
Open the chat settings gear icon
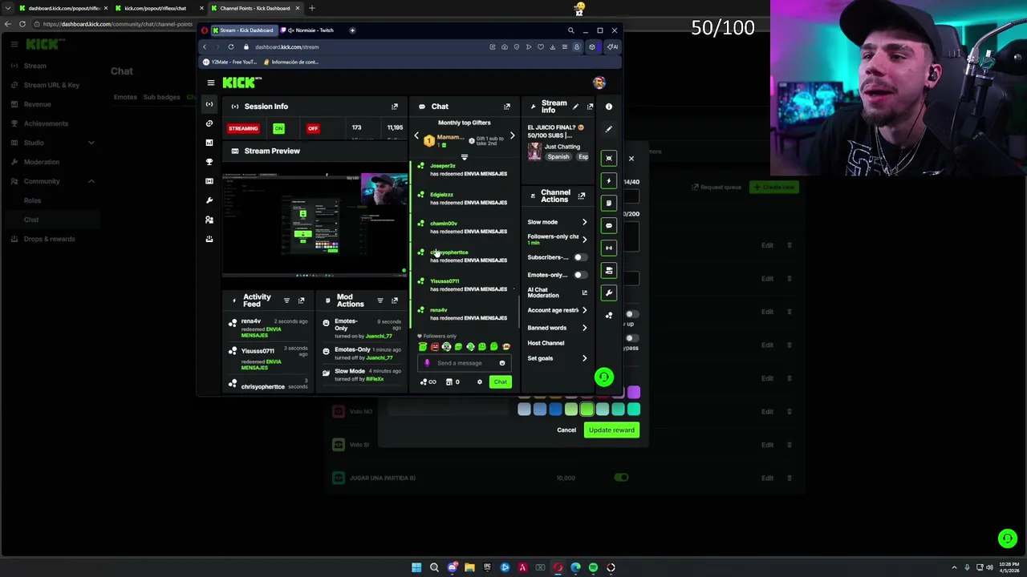(480, 382)
